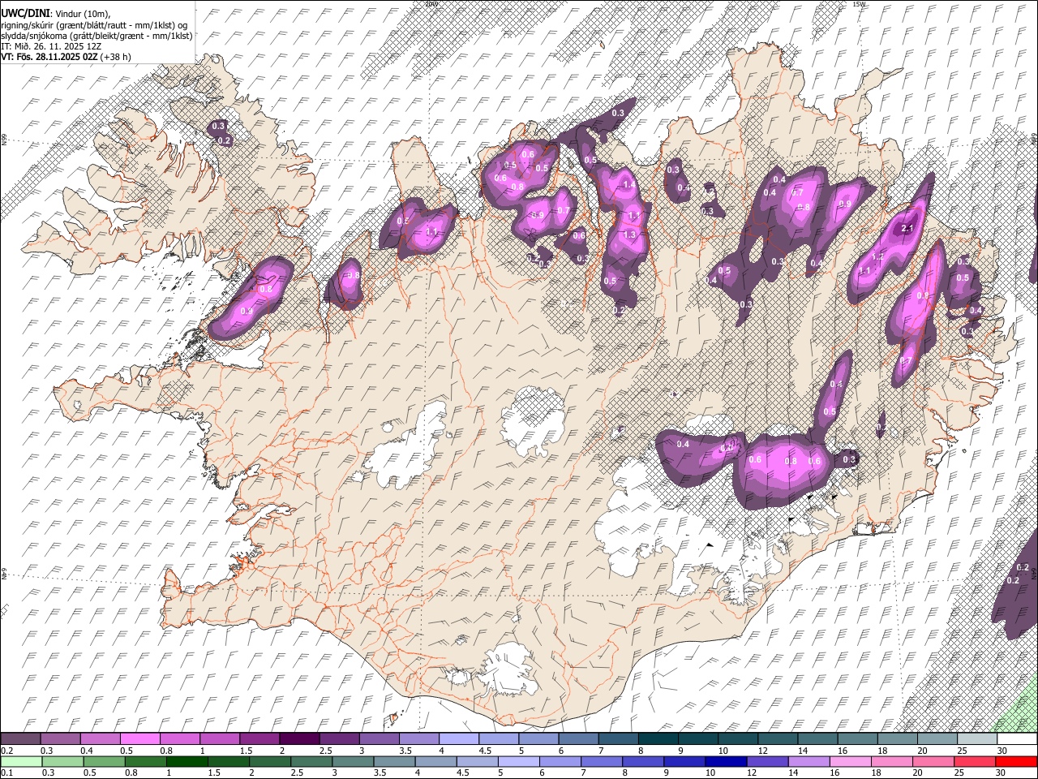The width and height of the screenshot is (1038, 779).
Task: Click the '1.4' precipitation value on the map
Action: 629,185
